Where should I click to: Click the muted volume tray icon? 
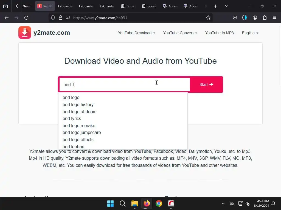tap(248, 203)
